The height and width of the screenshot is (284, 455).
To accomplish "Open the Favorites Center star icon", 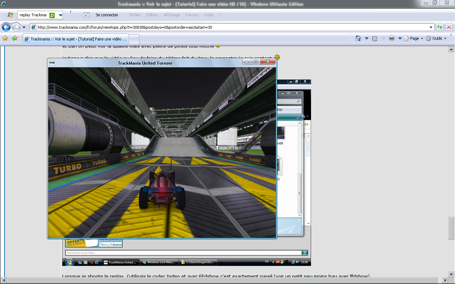I will tap(5, 38).
